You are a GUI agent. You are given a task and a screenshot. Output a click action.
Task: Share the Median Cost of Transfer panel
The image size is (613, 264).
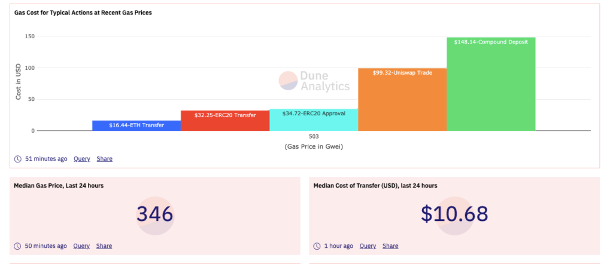[390, 246]
